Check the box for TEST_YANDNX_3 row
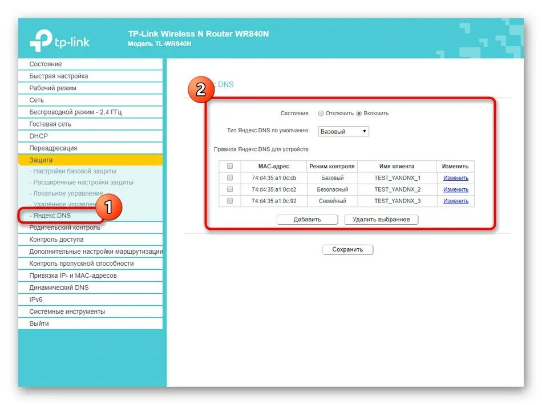 click(230, 201)
